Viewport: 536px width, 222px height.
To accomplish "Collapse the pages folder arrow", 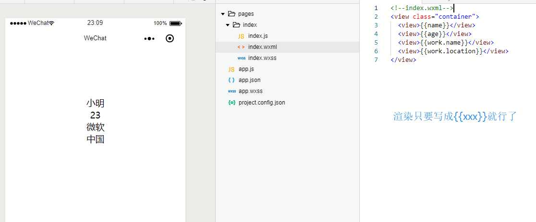I will pyautogui.click(x=222, y=14).
